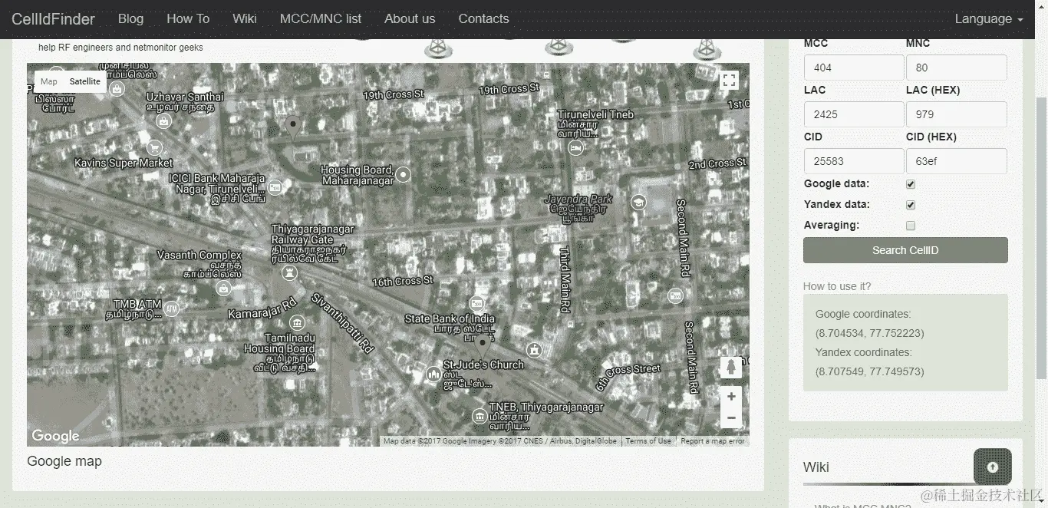Open the How to use it link

[x=837, y=286]
